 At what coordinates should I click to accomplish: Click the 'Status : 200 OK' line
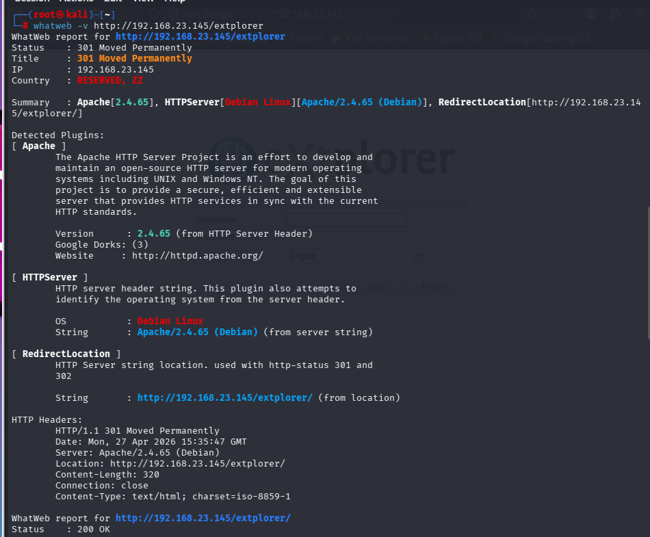point(60,529)
